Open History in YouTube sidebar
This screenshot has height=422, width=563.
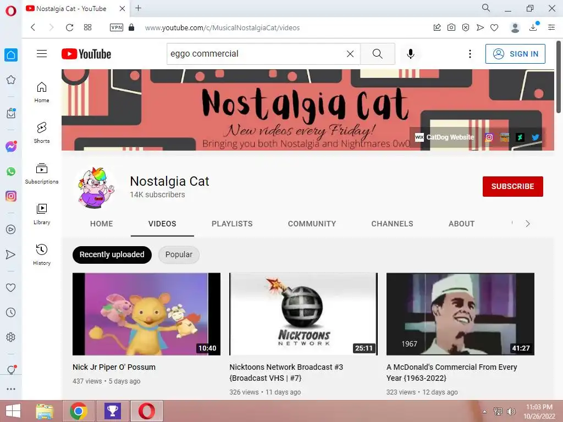(x=42, y=255)
